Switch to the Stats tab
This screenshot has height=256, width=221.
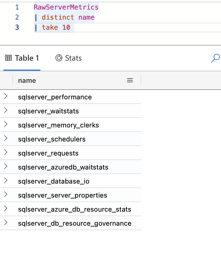point(69,58)
